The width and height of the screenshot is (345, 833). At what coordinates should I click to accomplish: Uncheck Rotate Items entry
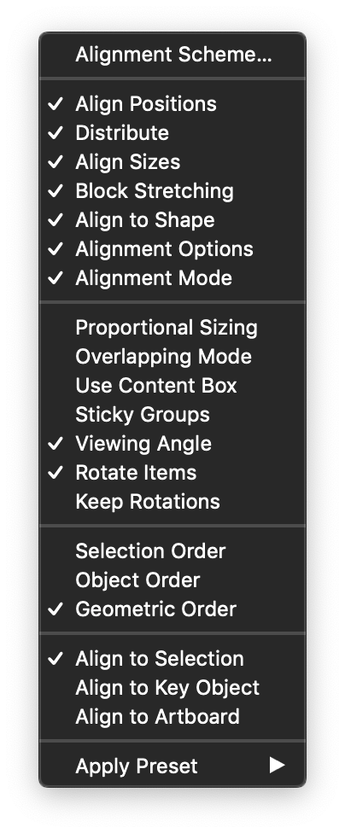point(172,472)
